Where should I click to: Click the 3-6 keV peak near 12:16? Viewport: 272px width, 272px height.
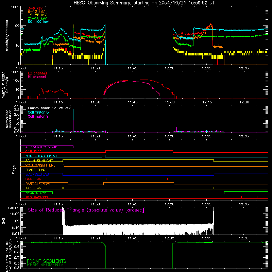pyautogui.click(x=210, y=24)
